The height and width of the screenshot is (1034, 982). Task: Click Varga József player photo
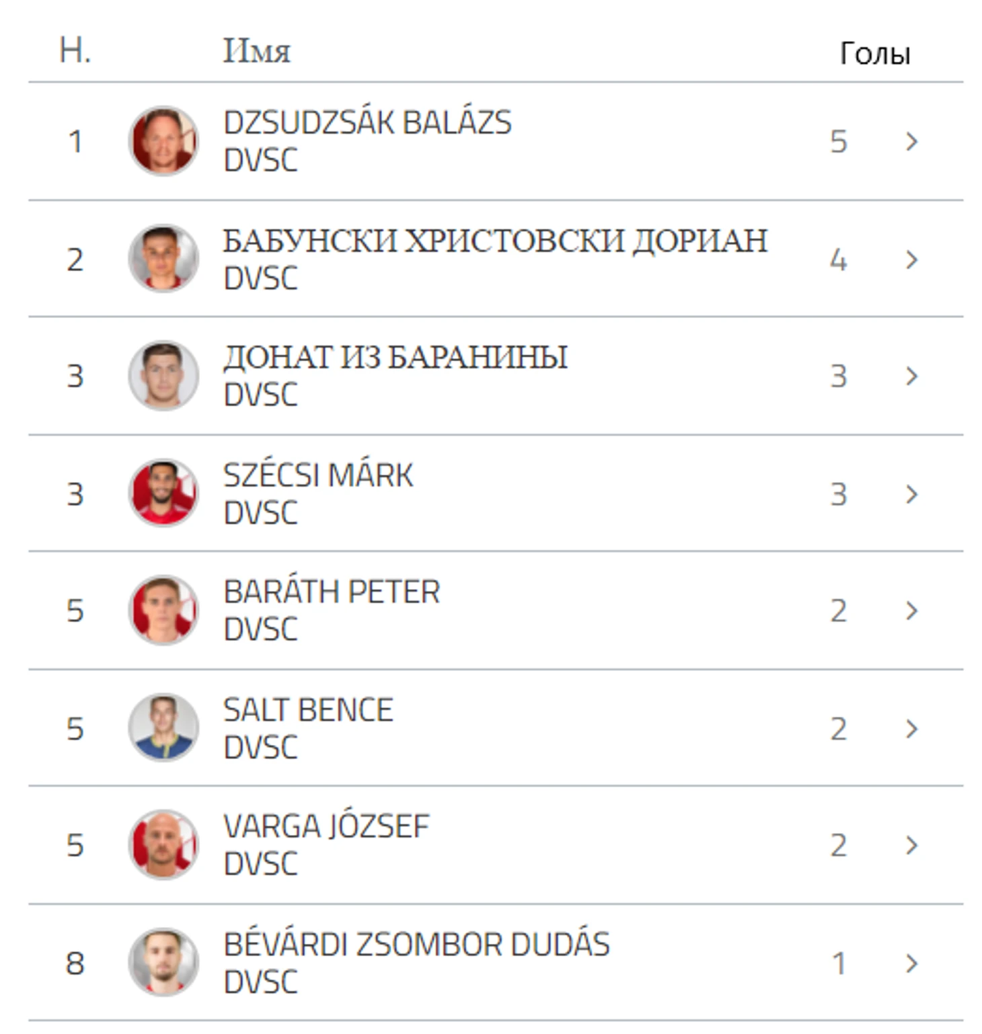coord(163,845)
